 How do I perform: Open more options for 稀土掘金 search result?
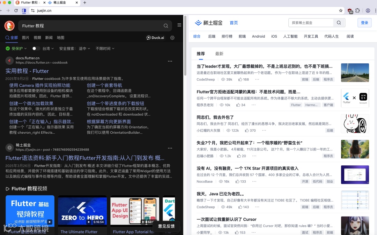point(170,148)
